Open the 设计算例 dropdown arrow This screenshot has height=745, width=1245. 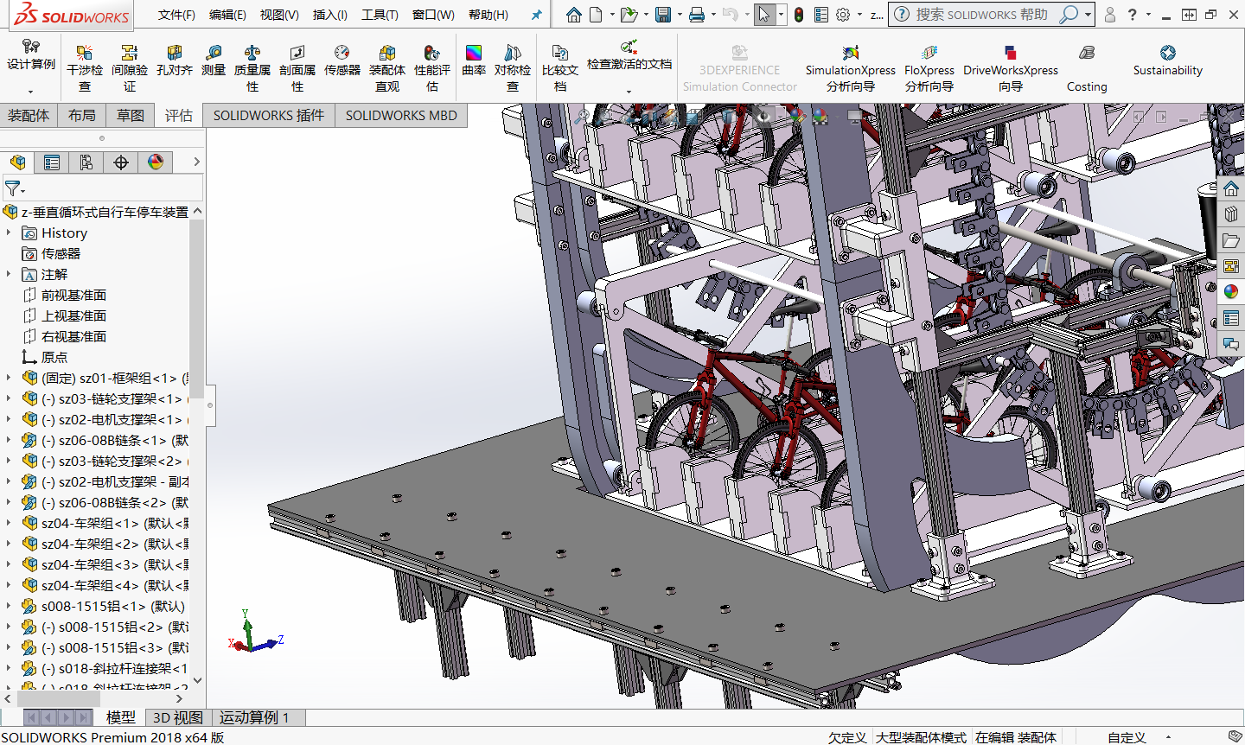(30, 91)
